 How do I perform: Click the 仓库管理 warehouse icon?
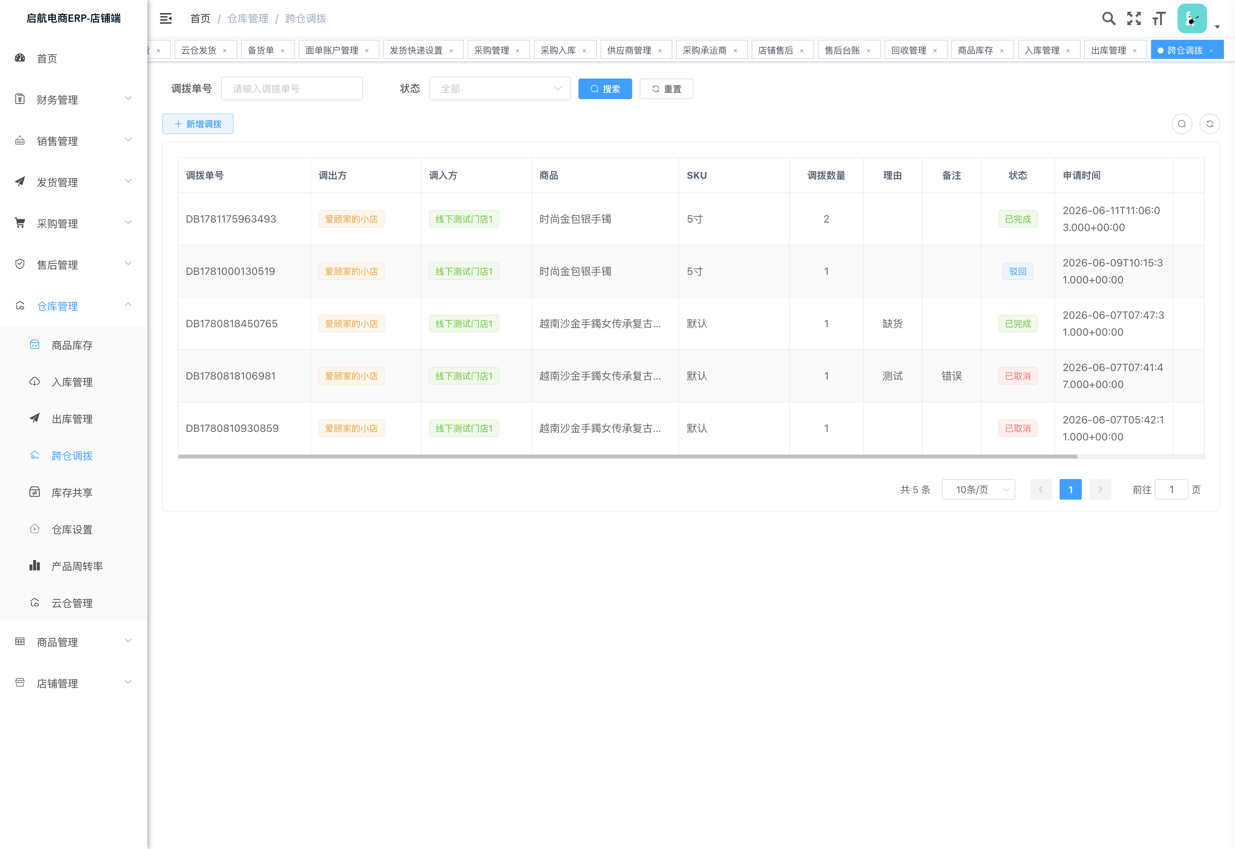coord(20,305)
